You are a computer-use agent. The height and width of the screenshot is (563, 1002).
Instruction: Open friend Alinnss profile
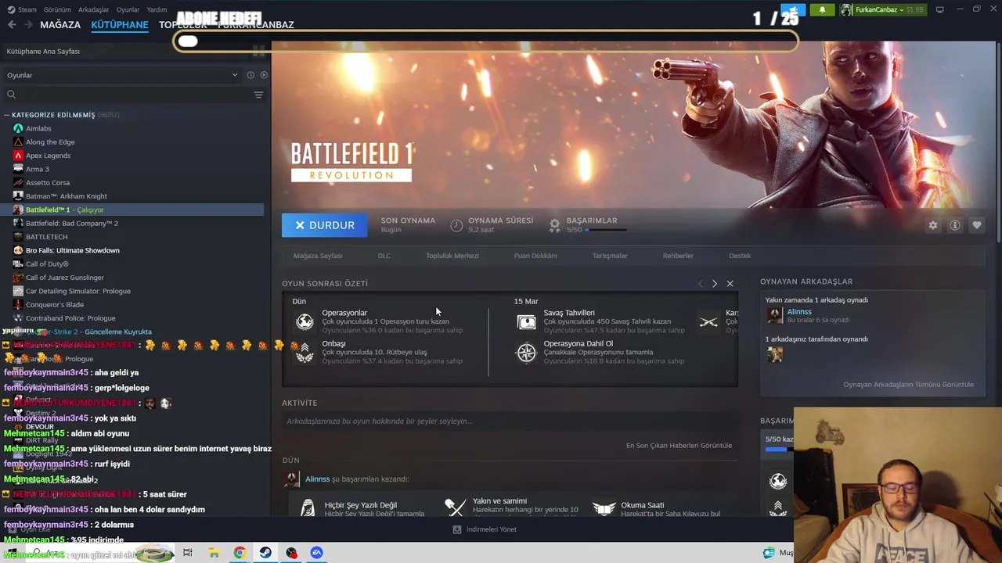point(799,312)
